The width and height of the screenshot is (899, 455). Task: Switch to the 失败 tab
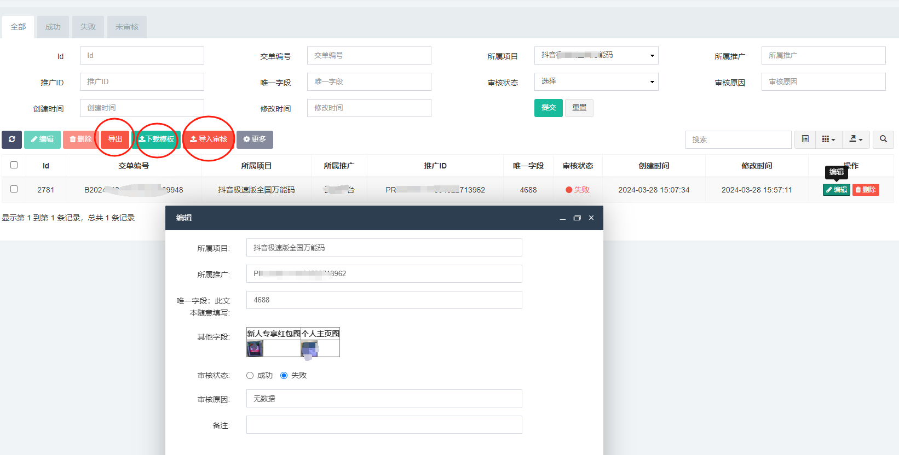click(88, 27)
